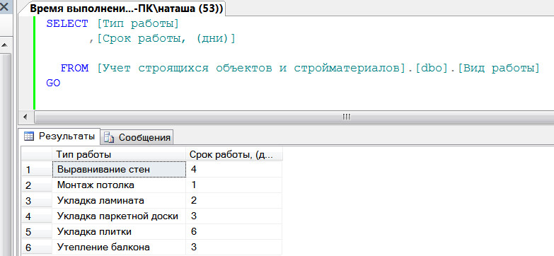The width and height of the screenshot is (554, 256).
Task: Select row header 6 in results grid
Action: (36, 248)
